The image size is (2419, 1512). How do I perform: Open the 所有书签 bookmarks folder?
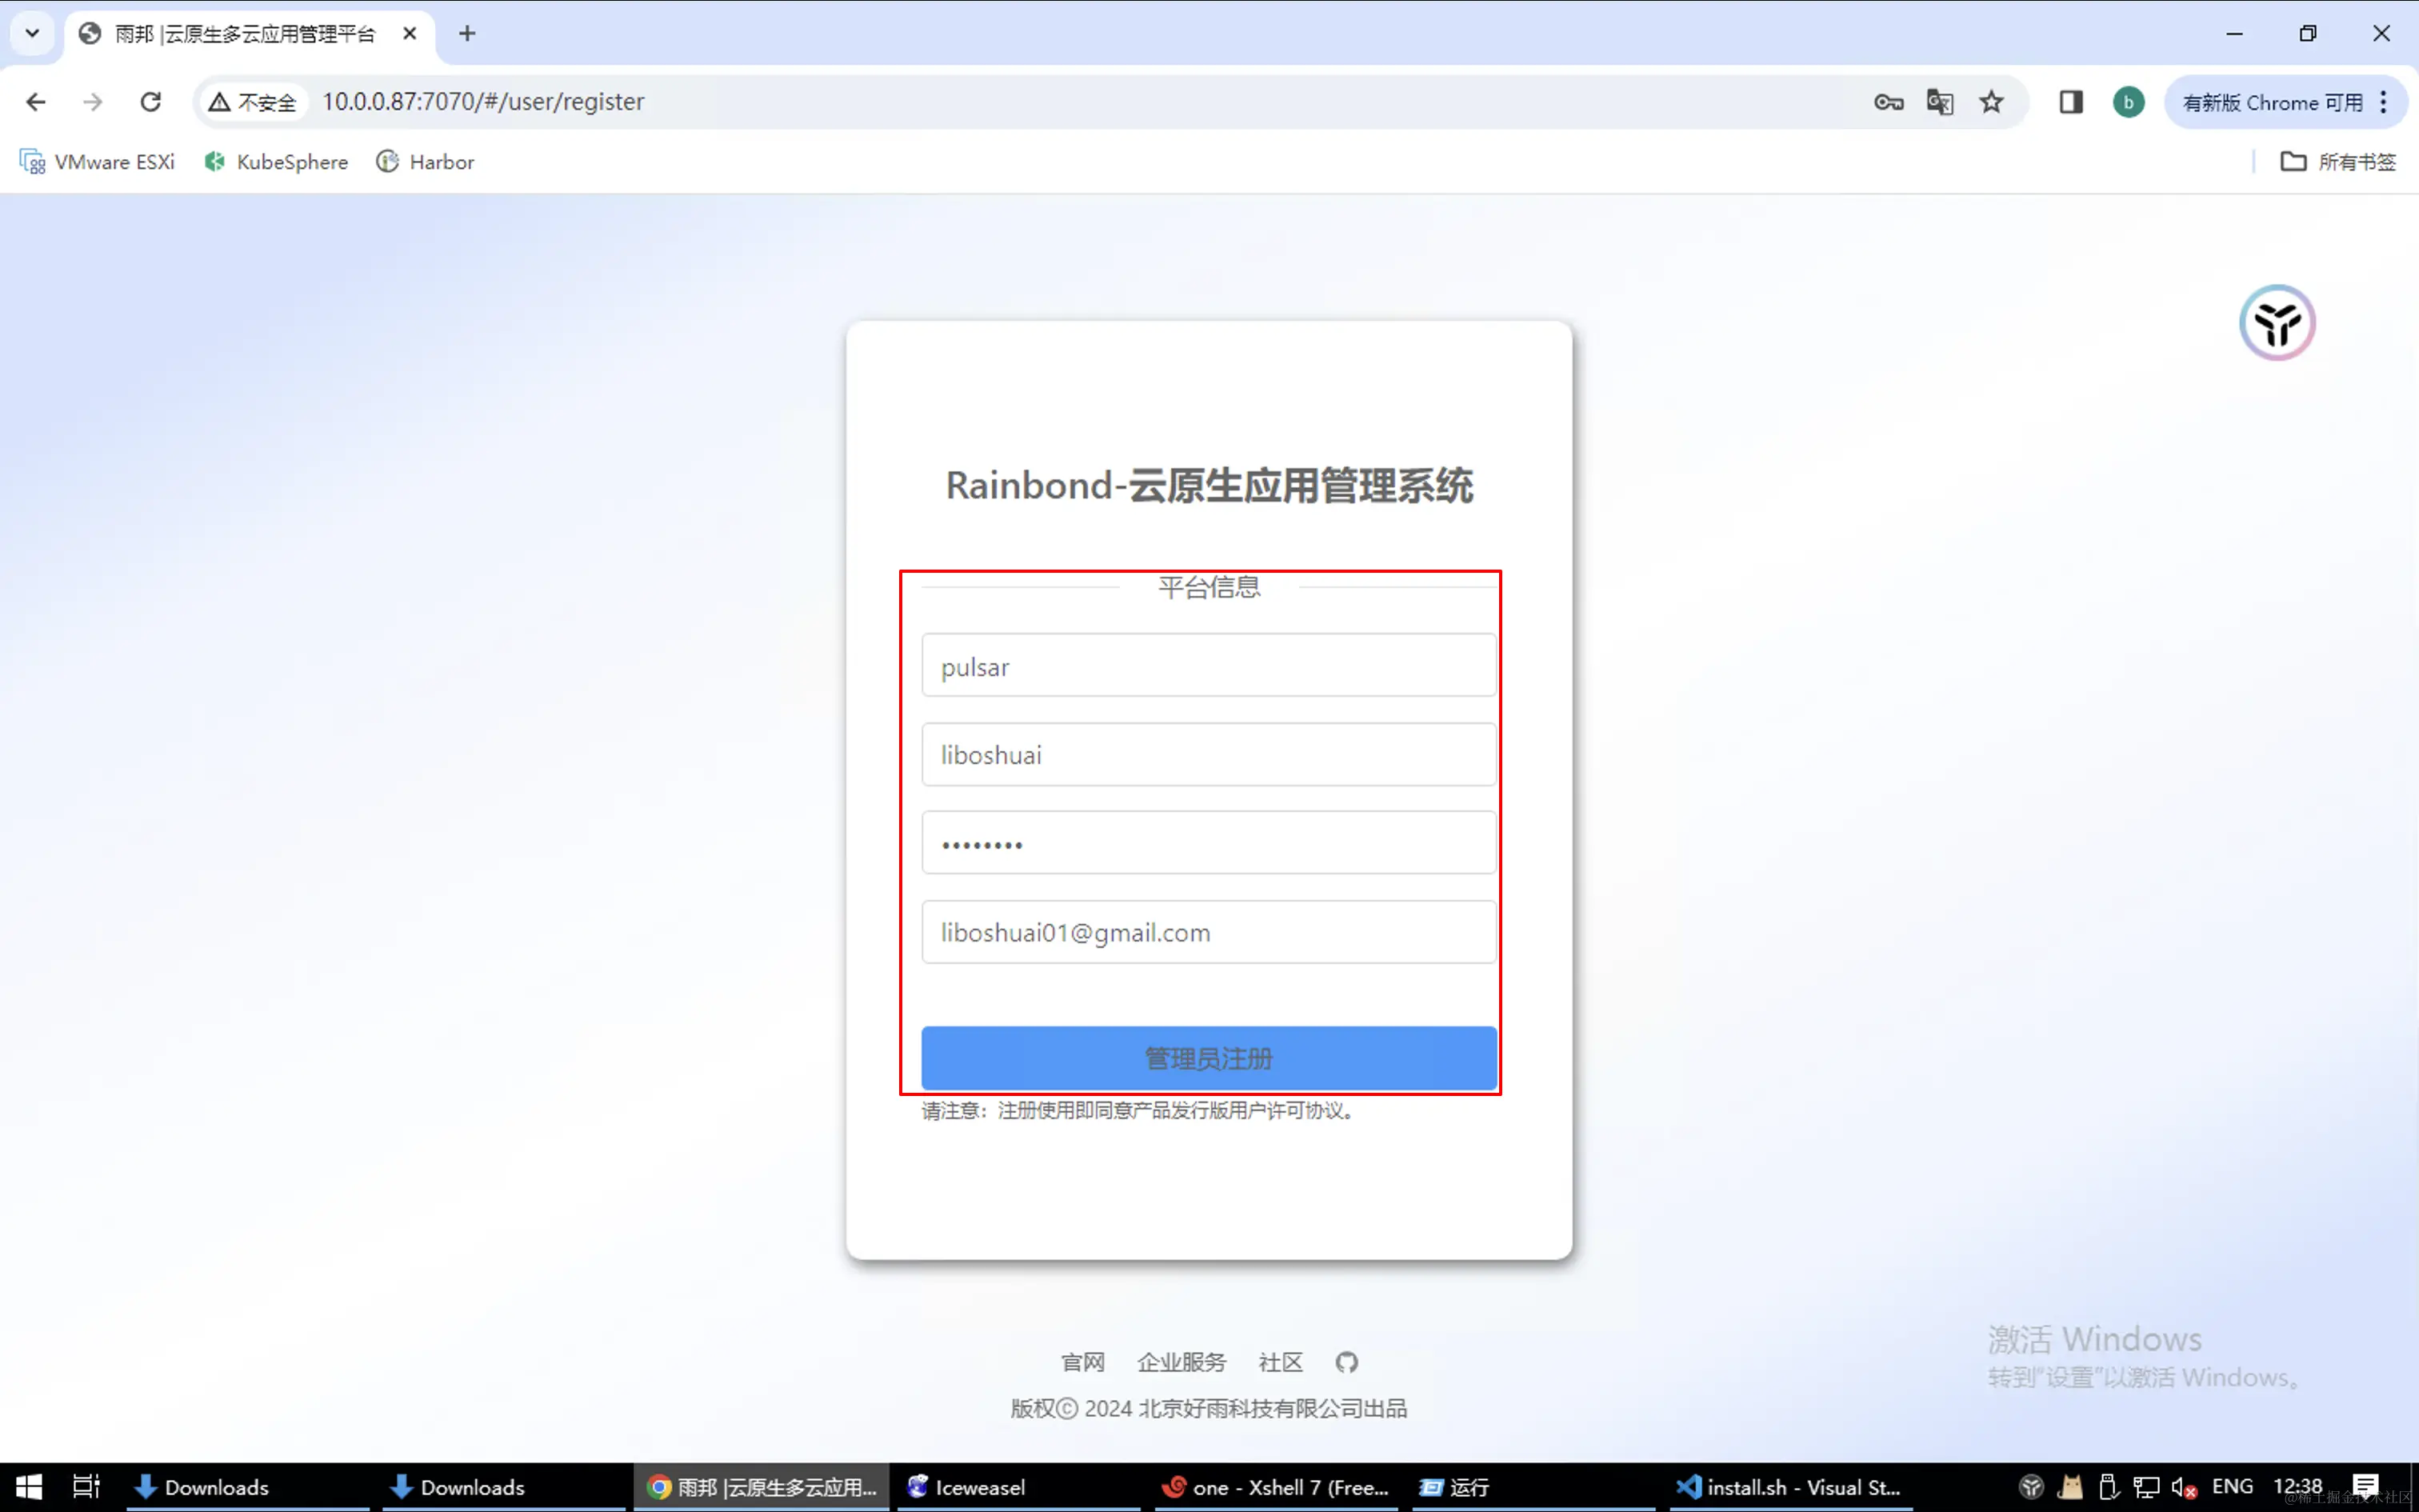pos(2338,162)
